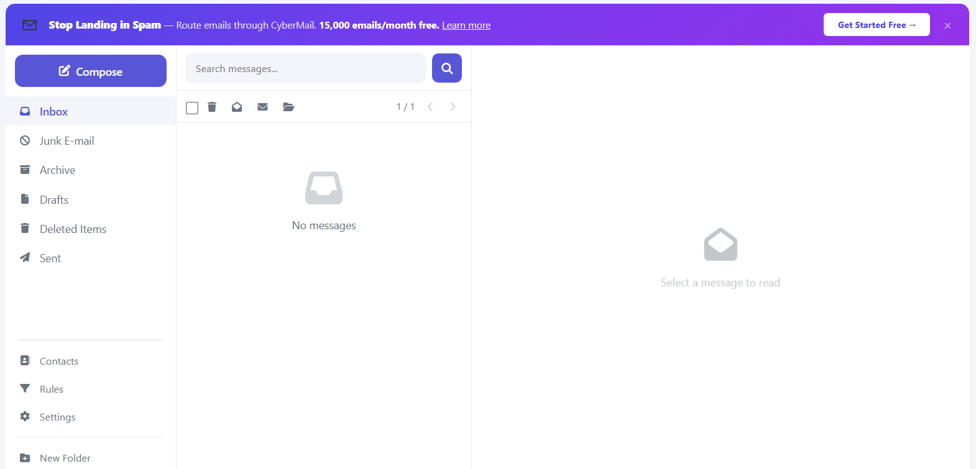Click the Contacts address book icon
This screenshot has width=976, height=469.
[x=25, y=360]
